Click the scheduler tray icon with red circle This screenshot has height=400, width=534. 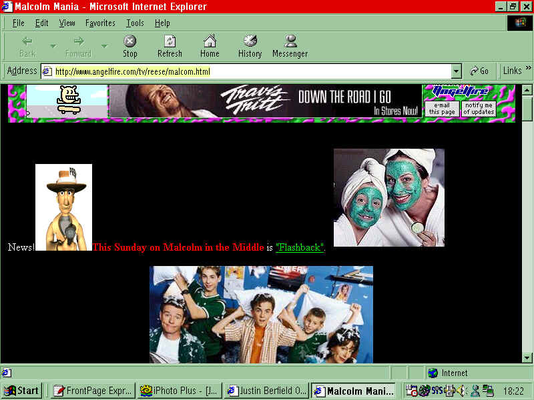click(411, 391)
